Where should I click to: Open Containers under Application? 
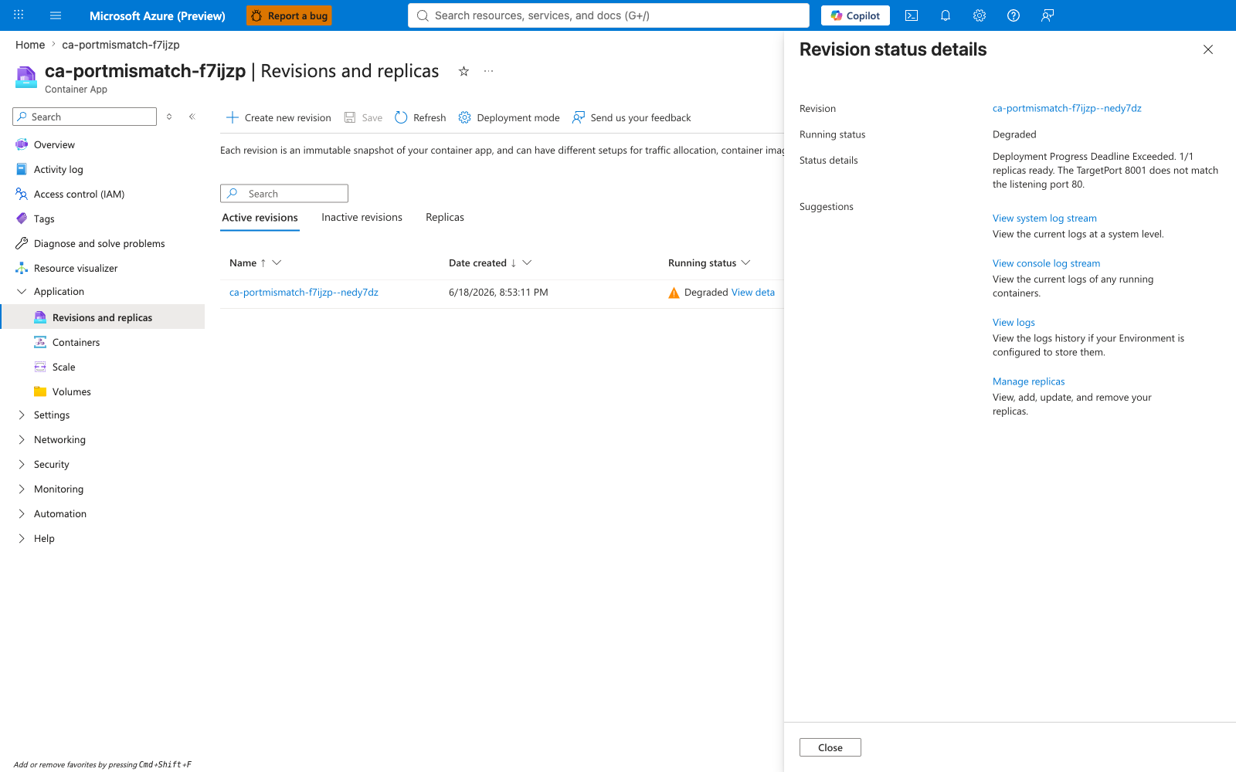76,342
